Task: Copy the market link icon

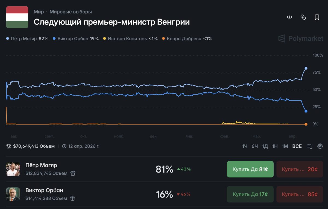Action: pos(303,17)
